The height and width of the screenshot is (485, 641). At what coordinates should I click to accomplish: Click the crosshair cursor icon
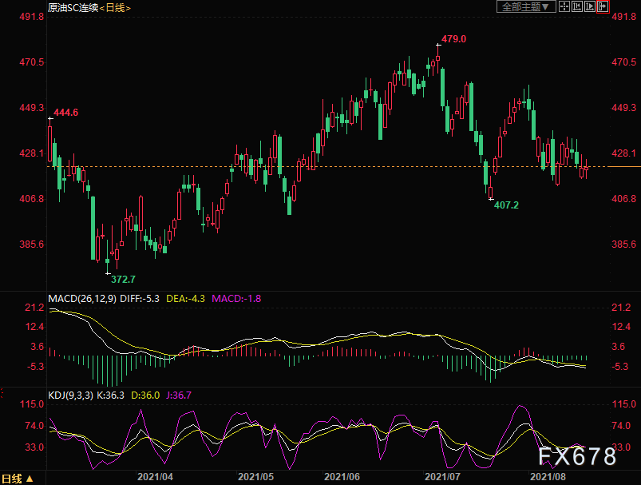[564, 6]
